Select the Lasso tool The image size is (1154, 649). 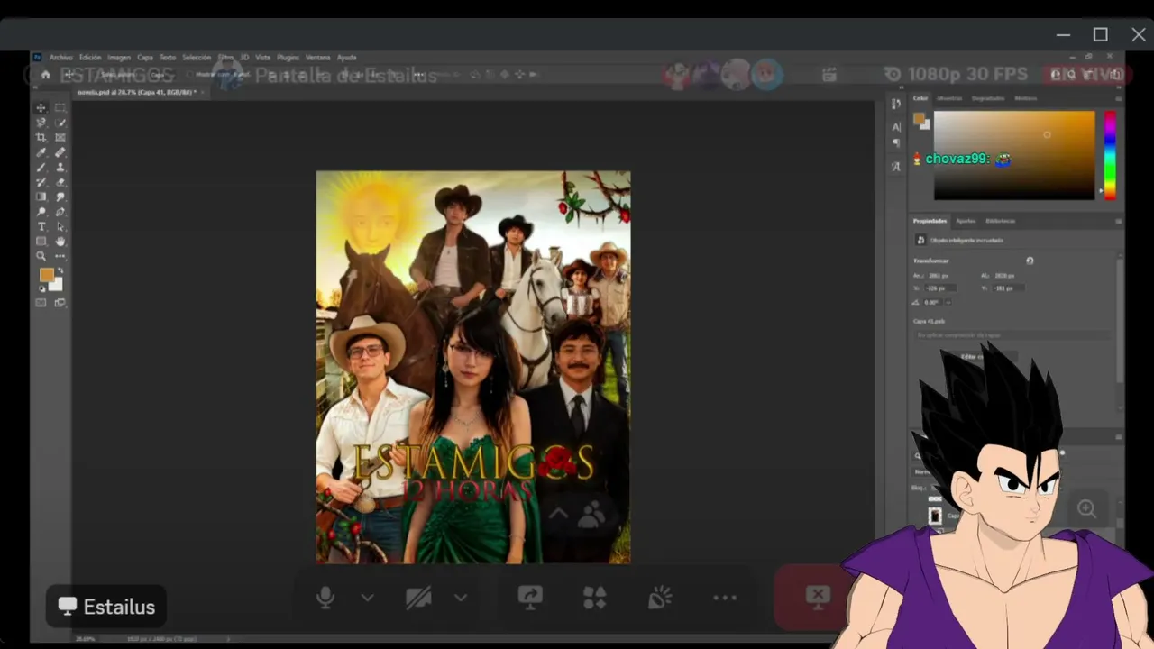coord(41,123)
